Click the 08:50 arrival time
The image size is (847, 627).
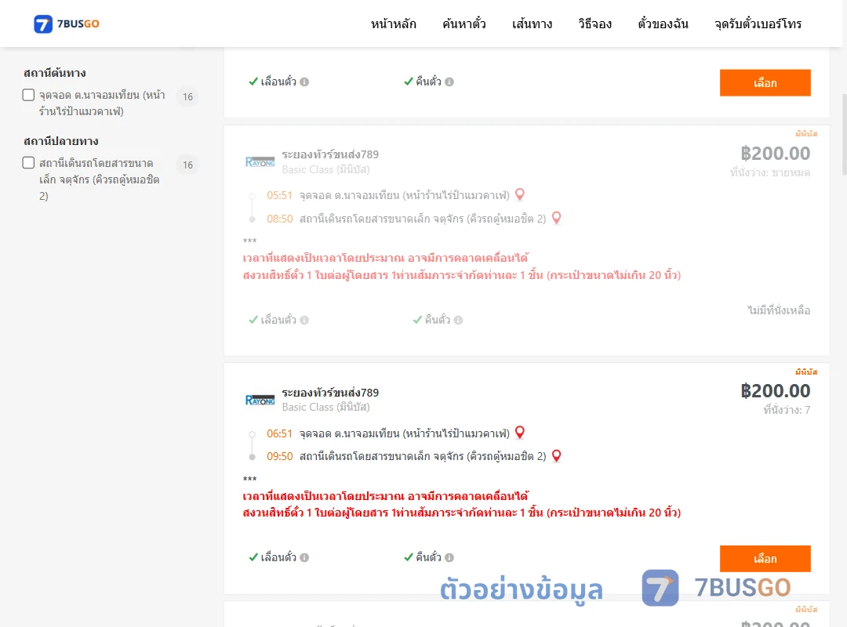(x=280, y=219)
